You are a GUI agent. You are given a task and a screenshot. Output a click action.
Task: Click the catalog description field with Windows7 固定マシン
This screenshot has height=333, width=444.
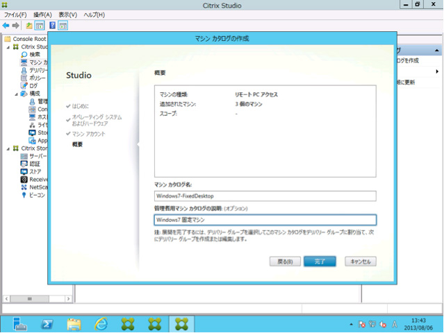click(265, 220)
